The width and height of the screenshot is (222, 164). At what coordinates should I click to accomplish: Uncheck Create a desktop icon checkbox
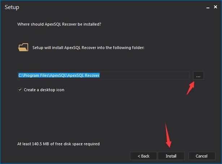(20, 90)
